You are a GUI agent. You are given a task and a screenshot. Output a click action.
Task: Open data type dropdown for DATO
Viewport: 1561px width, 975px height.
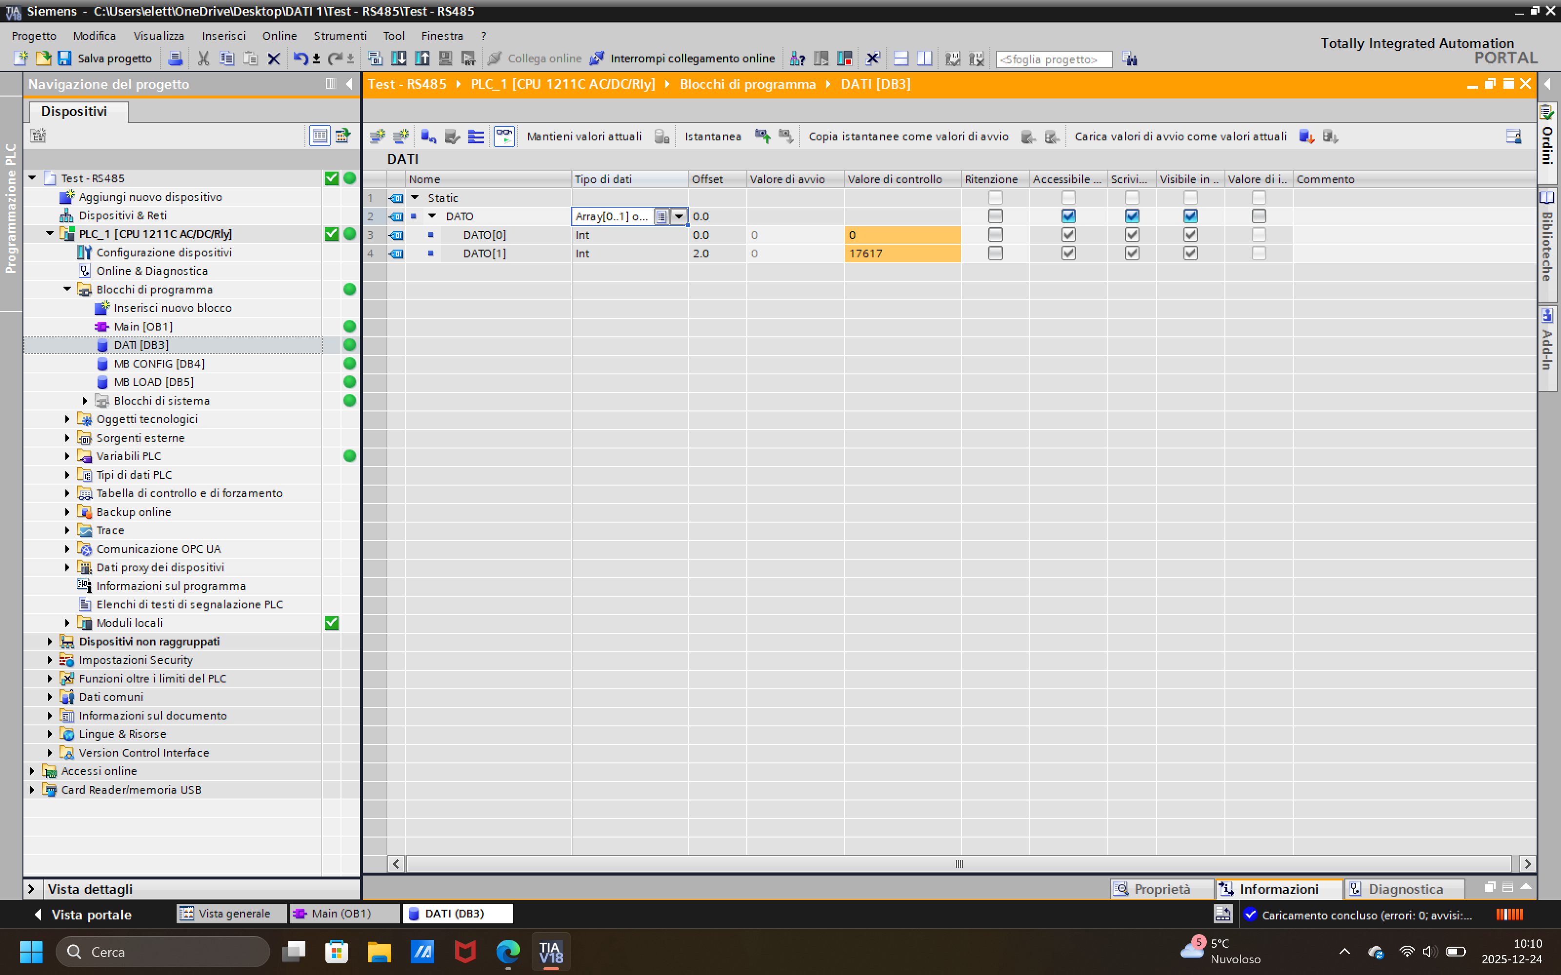pyautogui.click(x=679, y=216)
